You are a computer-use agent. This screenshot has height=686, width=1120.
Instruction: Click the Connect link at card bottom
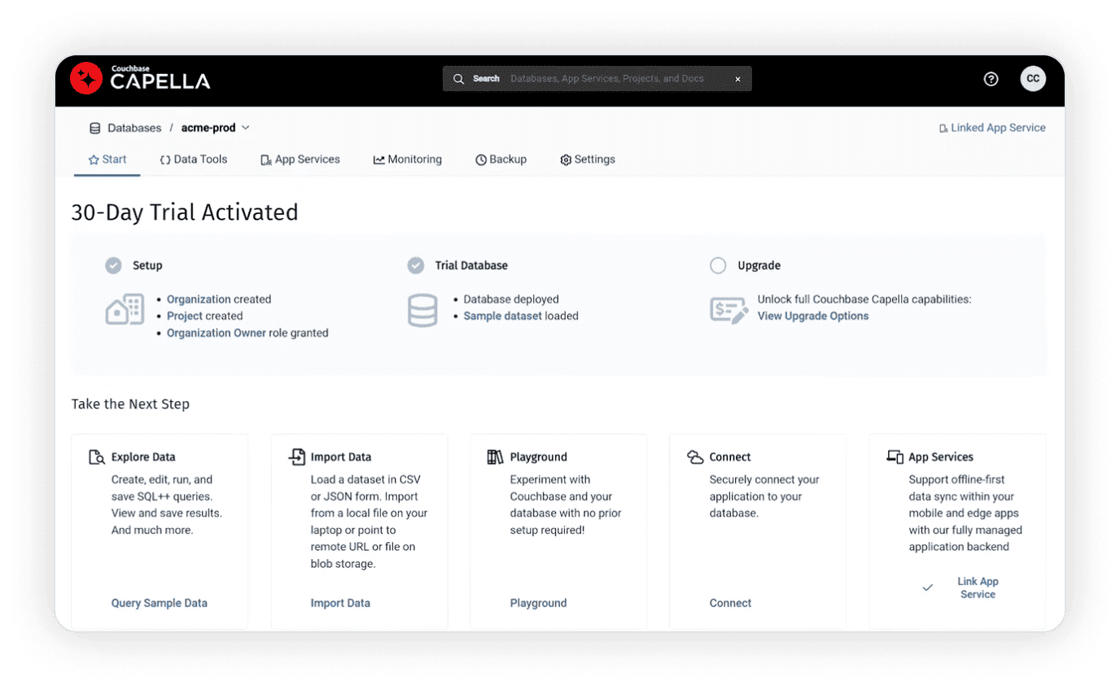730,603
